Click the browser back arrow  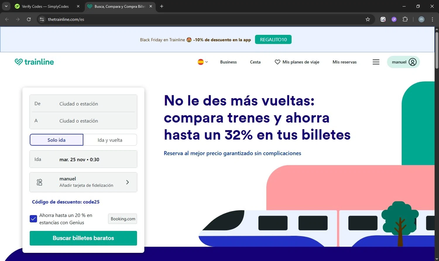pos(7,19)
